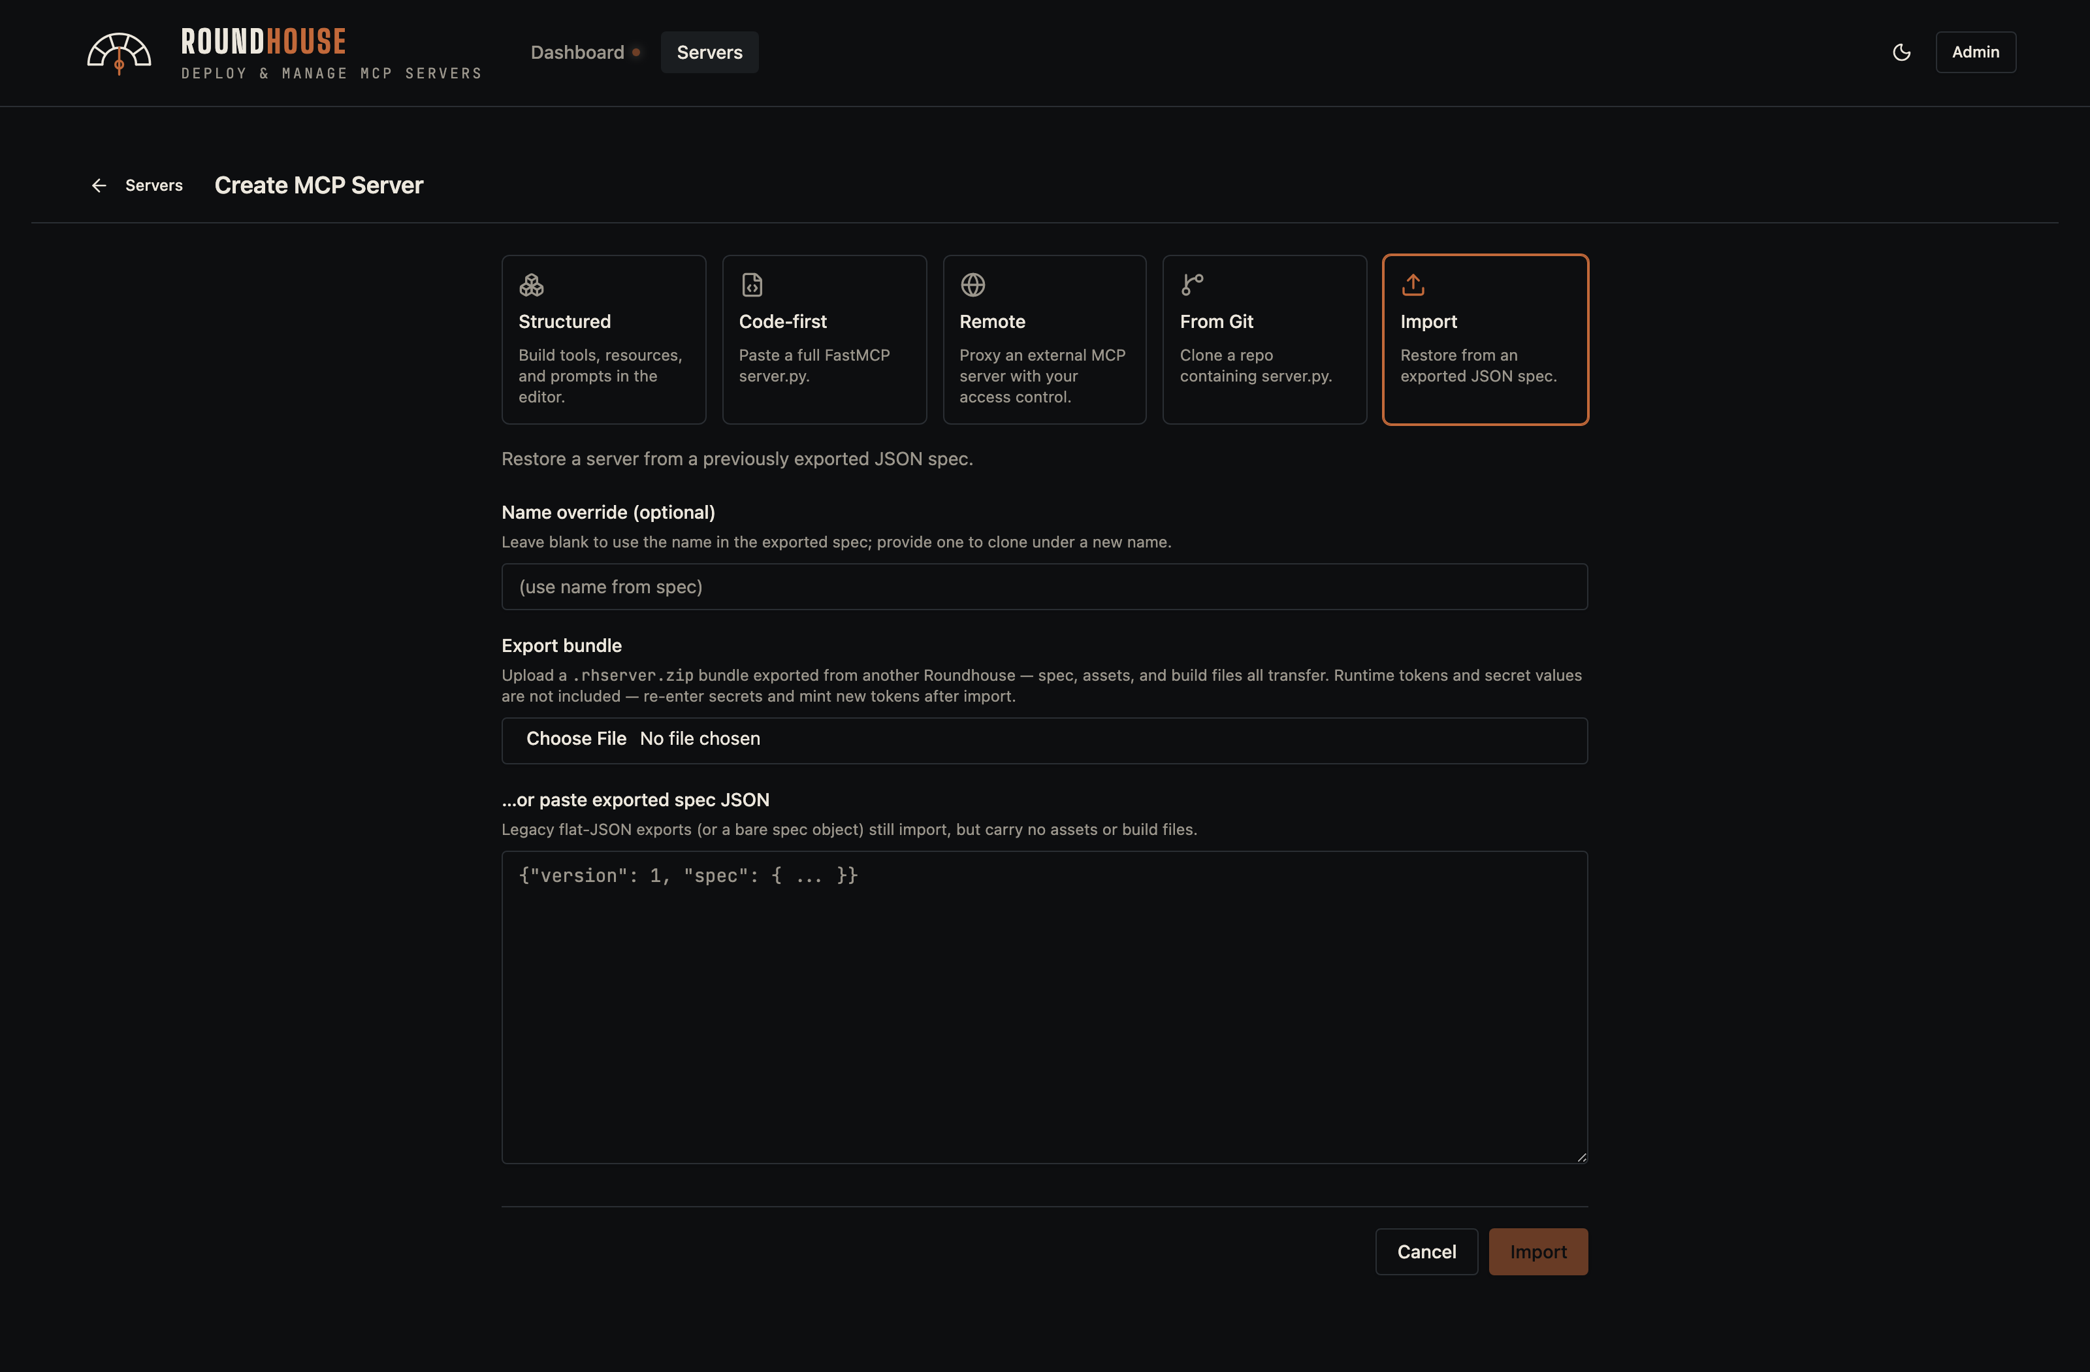The image size is (2090, 1372).
Task: Open the Admin account button
Action: pyautogui.click(x=1975, y=53)
